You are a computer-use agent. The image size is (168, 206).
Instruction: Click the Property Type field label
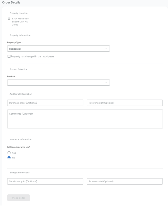tap(14, 43)
